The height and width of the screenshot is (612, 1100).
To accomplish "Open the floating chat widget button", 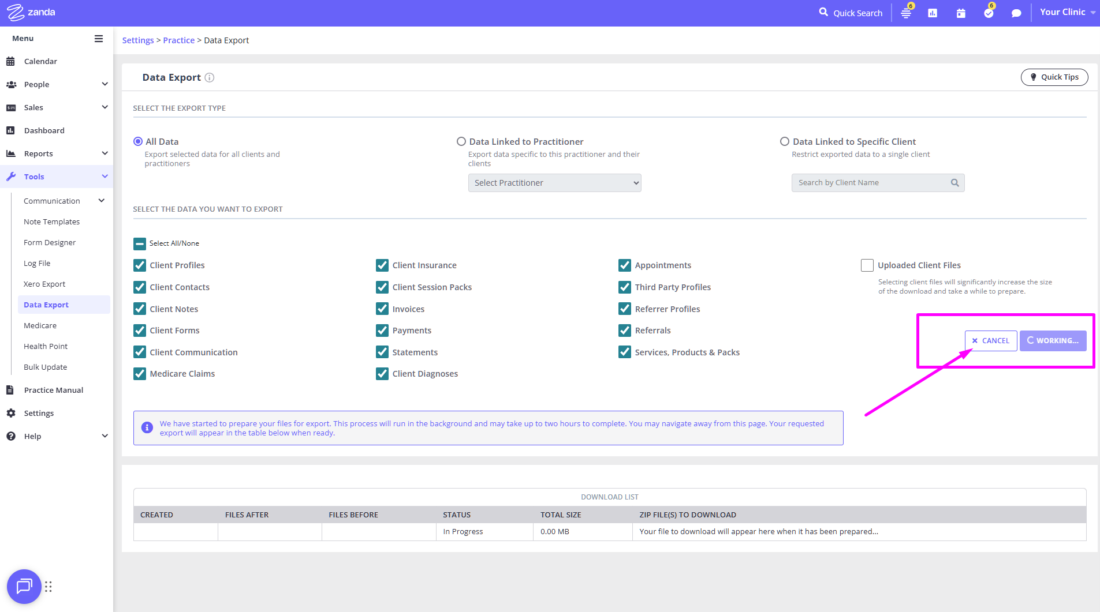I will 24,587.
